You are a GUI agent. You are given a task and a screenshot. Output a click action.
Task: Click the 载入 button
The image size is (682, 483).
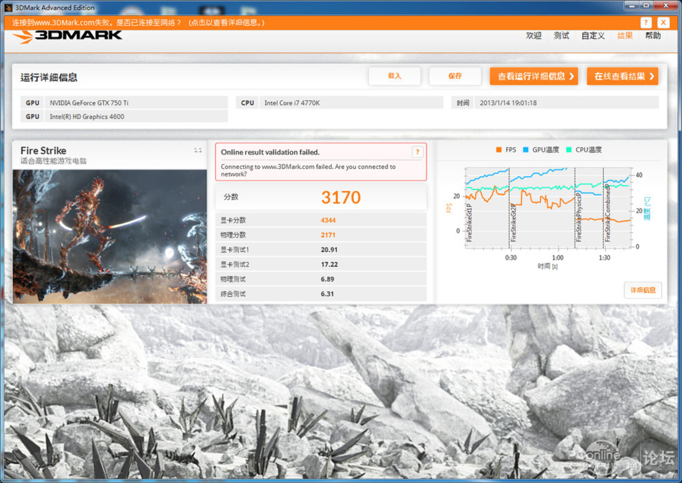(394, 76)
